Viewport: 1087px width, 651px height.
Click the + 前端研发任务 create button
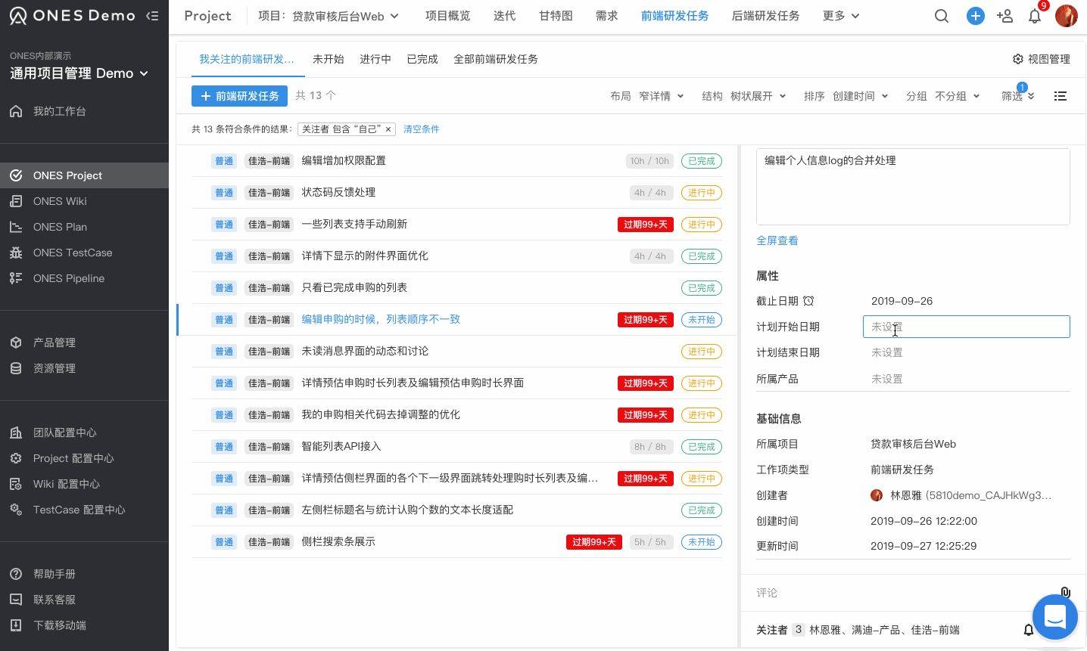(x=239, y=96)
